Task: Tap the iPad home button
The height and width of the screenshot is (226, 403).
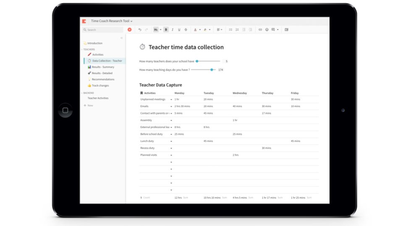Action: [65, 110]
